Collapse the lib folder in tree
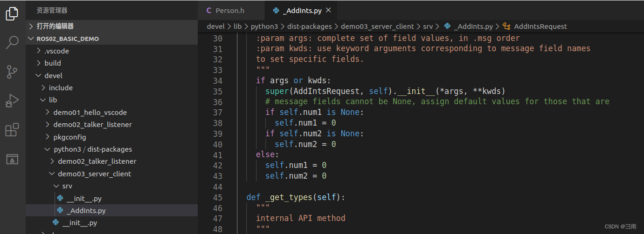Screen dimensions: 644x234 tap(111, 100)
